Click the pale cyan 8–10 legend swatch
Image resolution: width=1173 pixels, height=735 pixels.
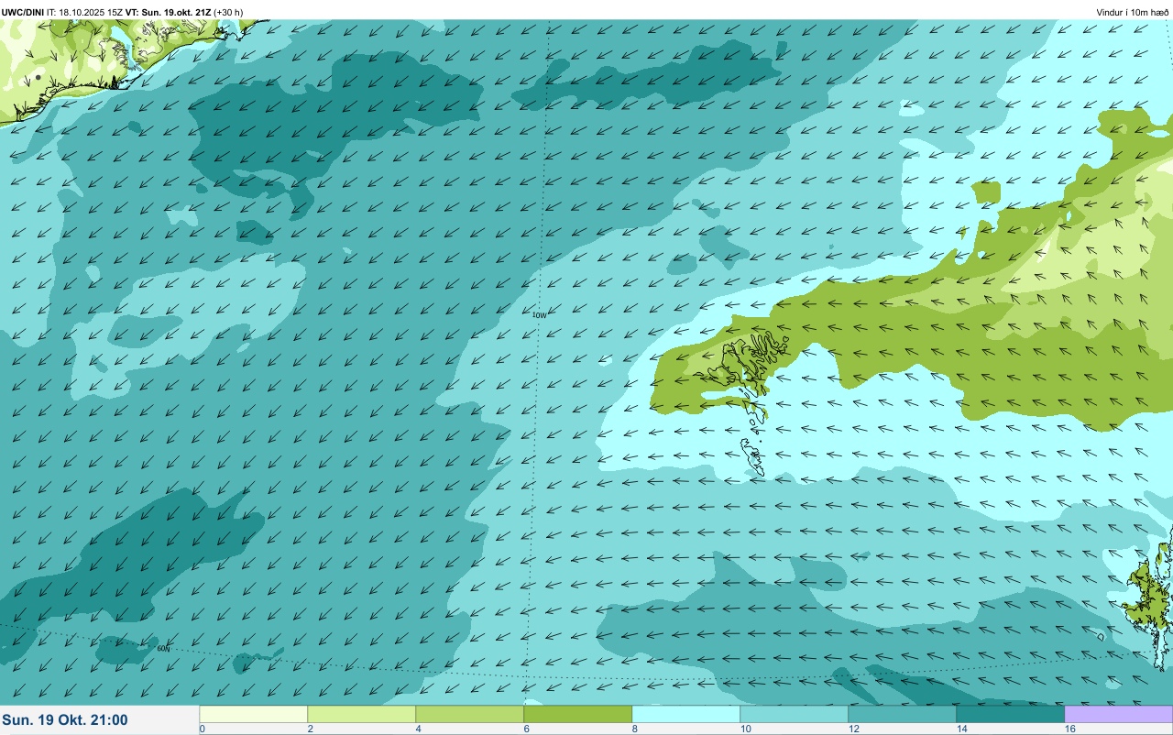tap(686, 714)
